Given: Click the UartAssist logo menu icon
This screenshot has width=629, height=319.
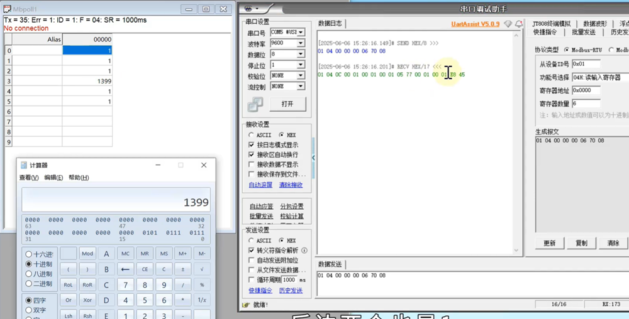Looking at the screenshot, I should click(x=250, y=9).
